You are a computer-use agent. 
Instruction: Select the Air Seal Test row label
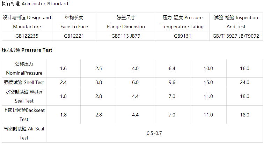[x=24, y=133]
